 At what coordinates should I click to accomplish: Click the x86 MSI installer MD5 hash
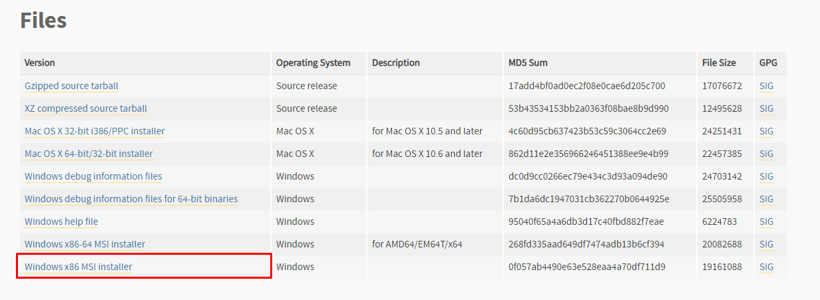click(586, 267)
